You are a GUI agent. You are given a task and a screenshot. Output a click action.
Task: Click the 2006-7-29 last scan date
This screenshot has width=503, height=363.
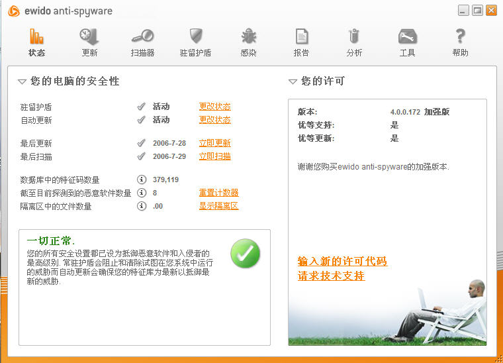coord(169,156)
